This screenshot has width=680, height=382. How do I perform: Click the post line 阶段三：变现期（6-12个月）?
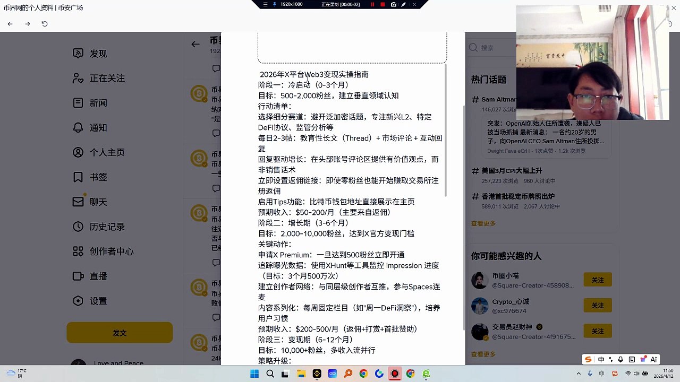click(305, 340)
